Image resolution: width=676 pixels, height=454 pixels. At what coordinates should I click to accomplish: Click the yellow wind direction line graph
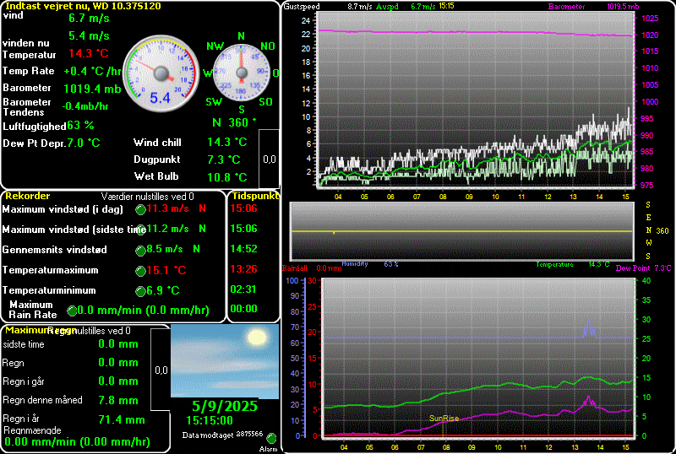pyautogui.click(x=461, y=231)
